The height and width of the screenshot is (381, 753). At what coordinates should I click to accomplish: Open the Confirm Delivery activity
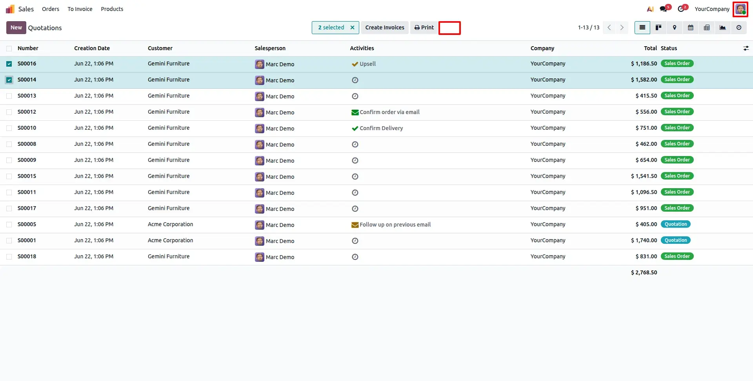click(x=381, y=128)
